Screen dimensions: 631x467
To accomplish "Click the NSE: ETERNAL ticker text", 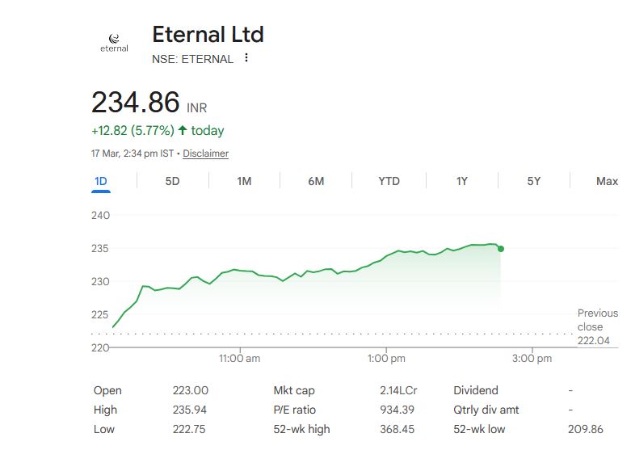I will [x=192, y=59].
